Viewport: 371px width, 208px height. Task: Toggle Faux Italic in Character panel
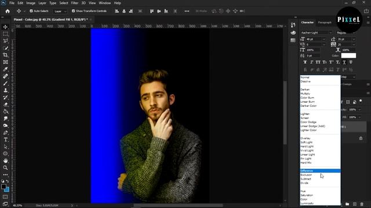click(312, 62)
